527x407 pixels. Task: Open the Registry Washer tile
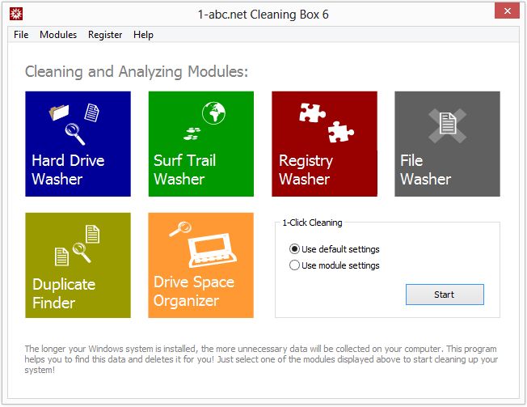(324, 144)
